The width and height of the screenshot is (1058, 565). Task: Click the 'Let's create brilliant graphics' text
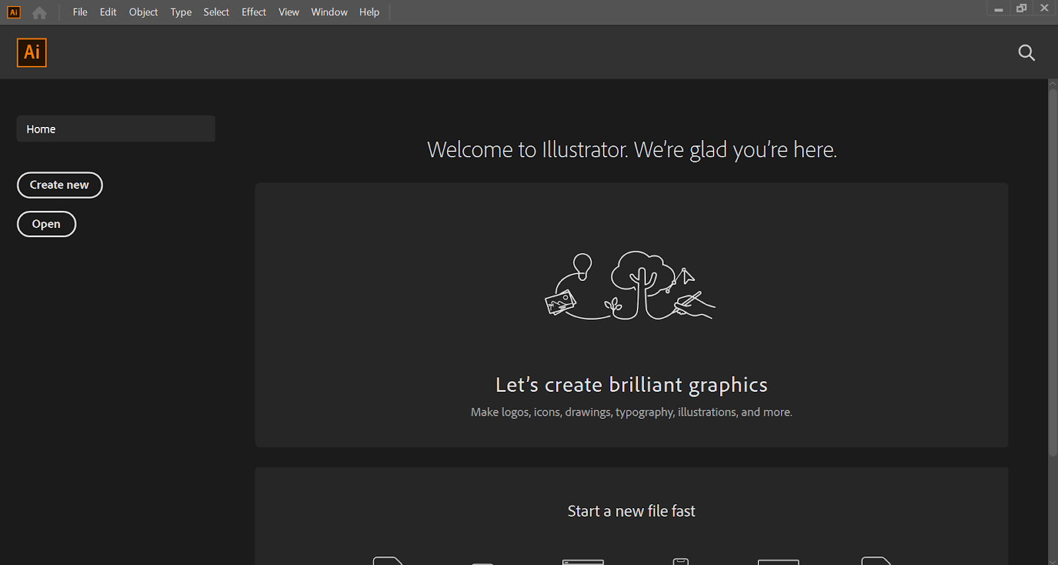(631, 385)
